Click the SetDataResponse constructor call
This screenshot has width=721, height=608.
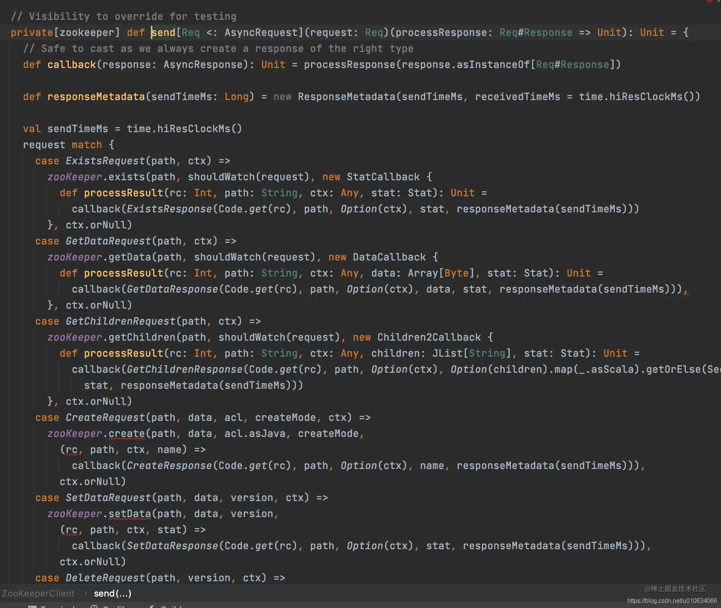172,546
